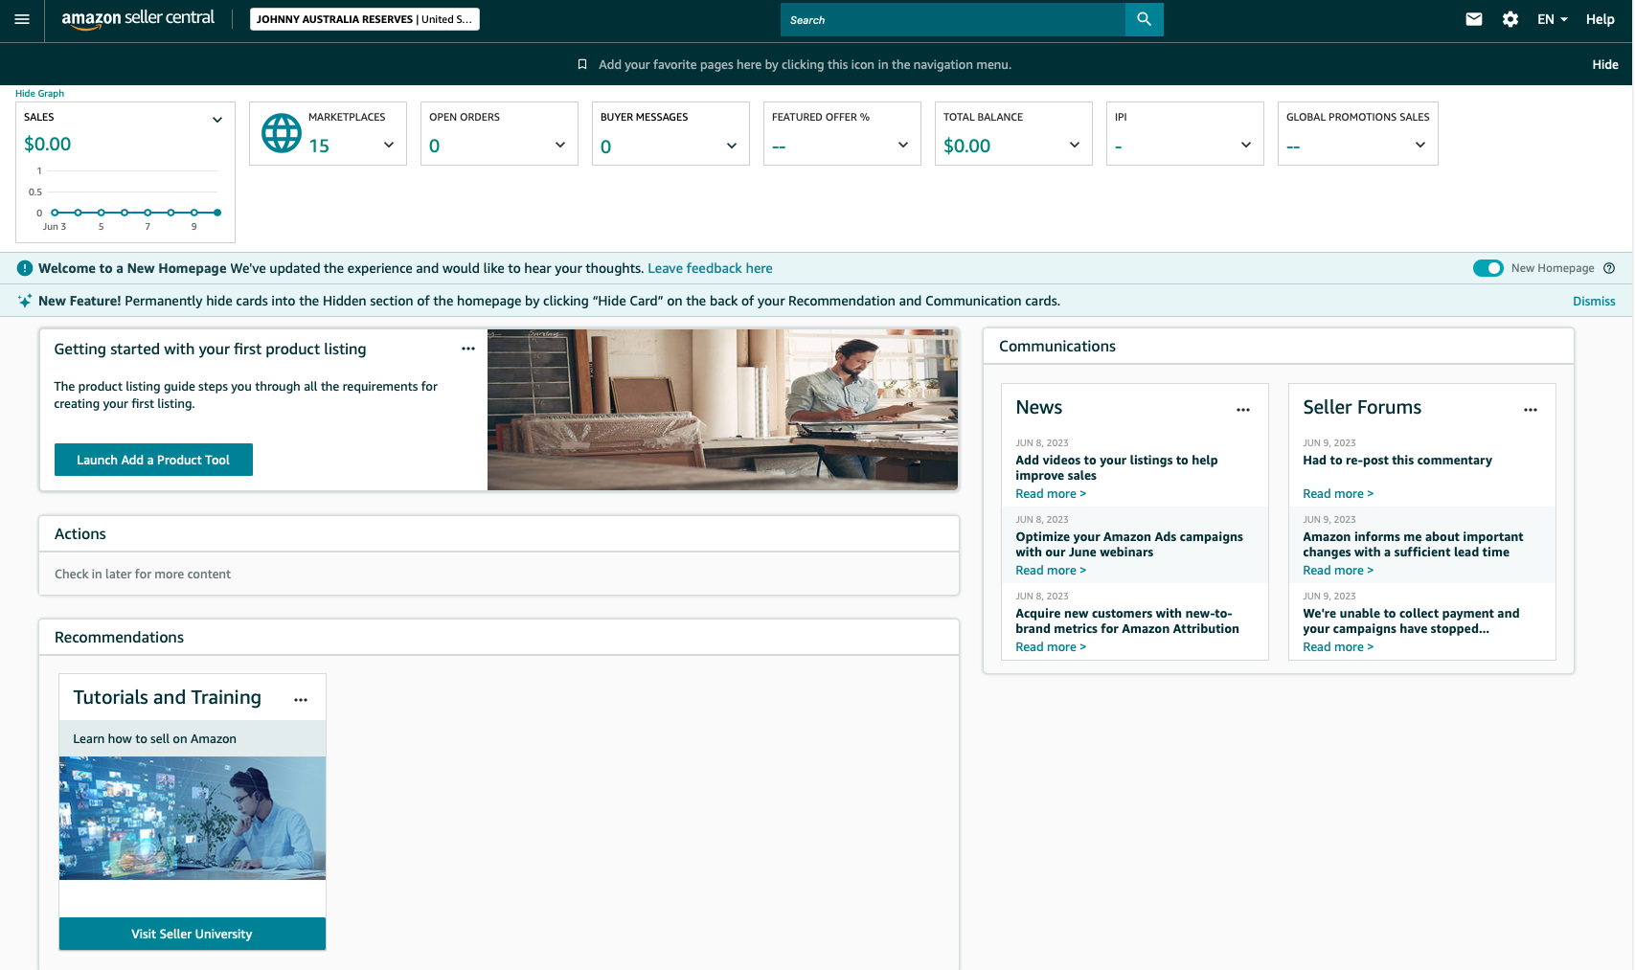Image resolution: width=1635 pixels, height=970 pixels.
Task: Toggle the New Homepage switch
Action: (x=1488, y=268)
